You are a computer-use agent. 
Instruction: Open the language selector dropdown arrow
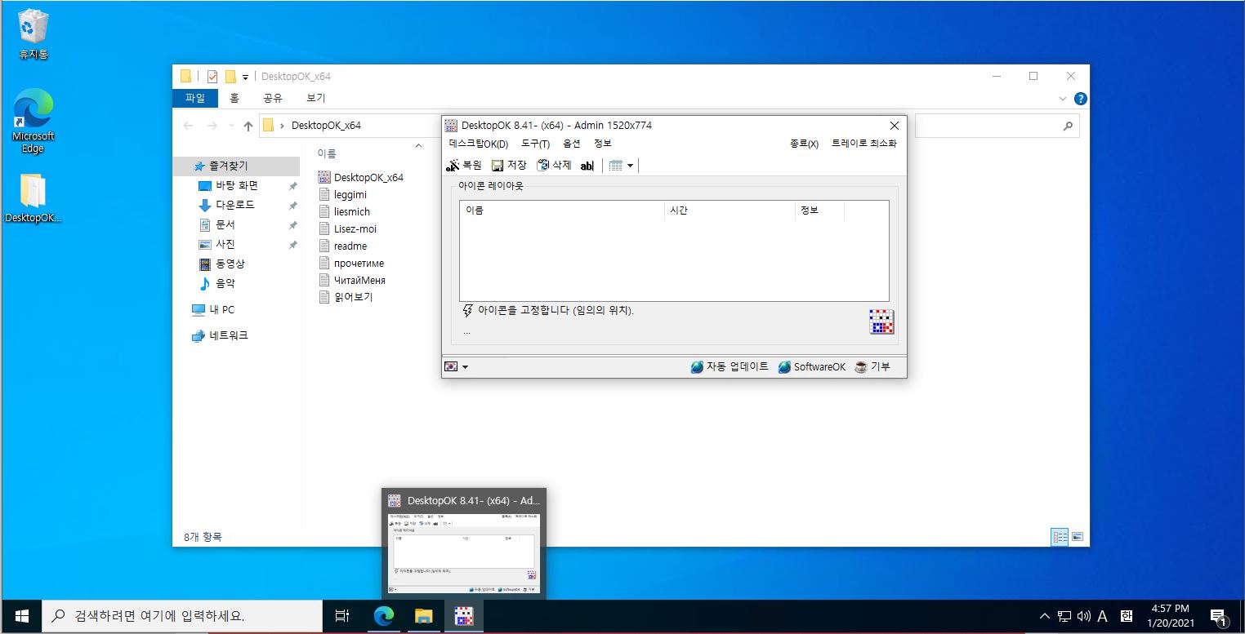[463, 366]
